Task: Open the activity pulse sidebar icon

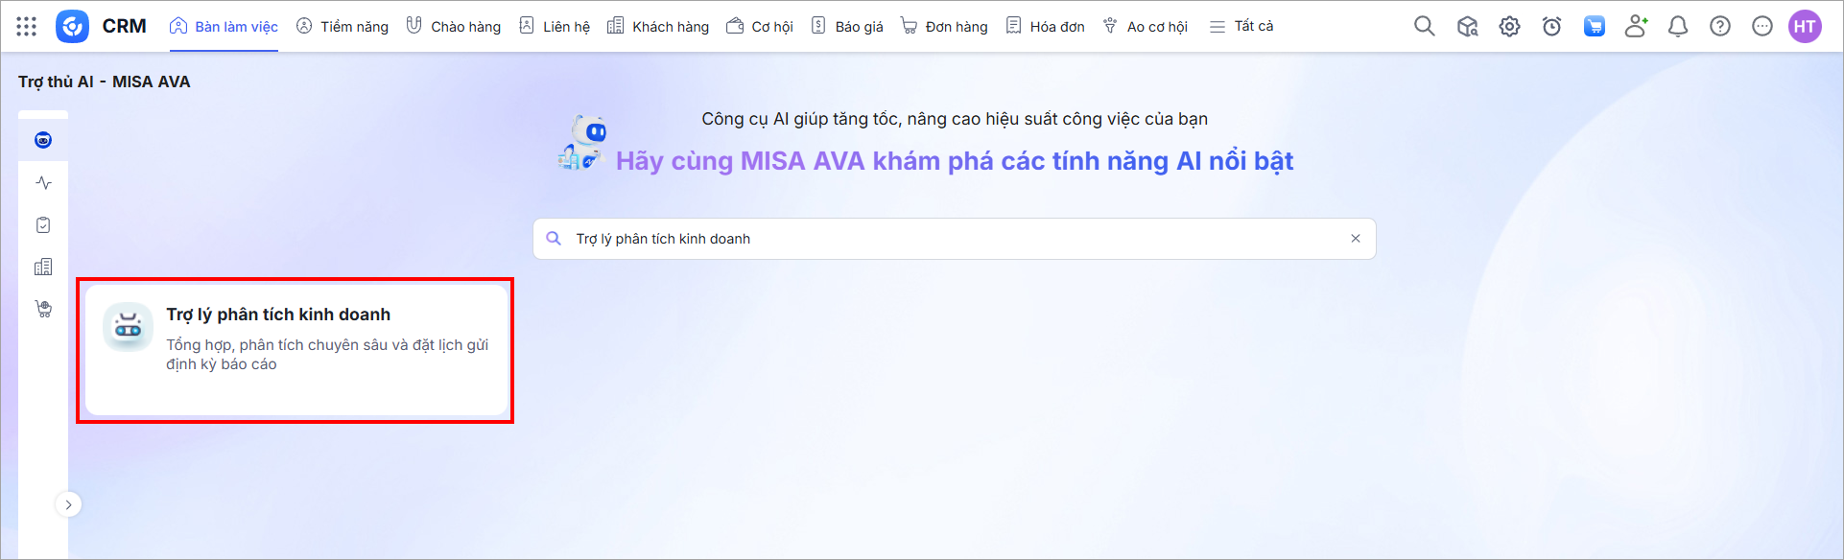Action: coord(43,183)
